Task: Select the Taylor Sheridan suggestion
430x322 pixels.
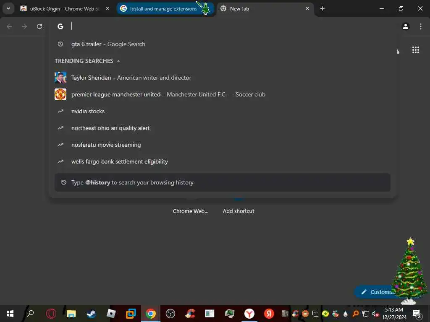Action: (223, 78)
